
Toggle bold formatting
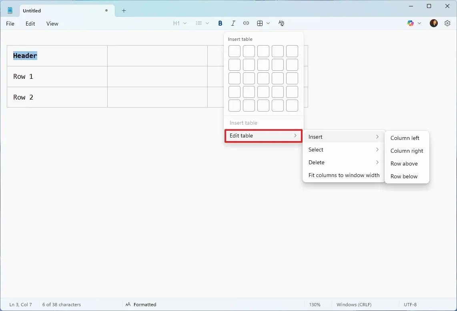pyautogui.click(x=220, y=23)
